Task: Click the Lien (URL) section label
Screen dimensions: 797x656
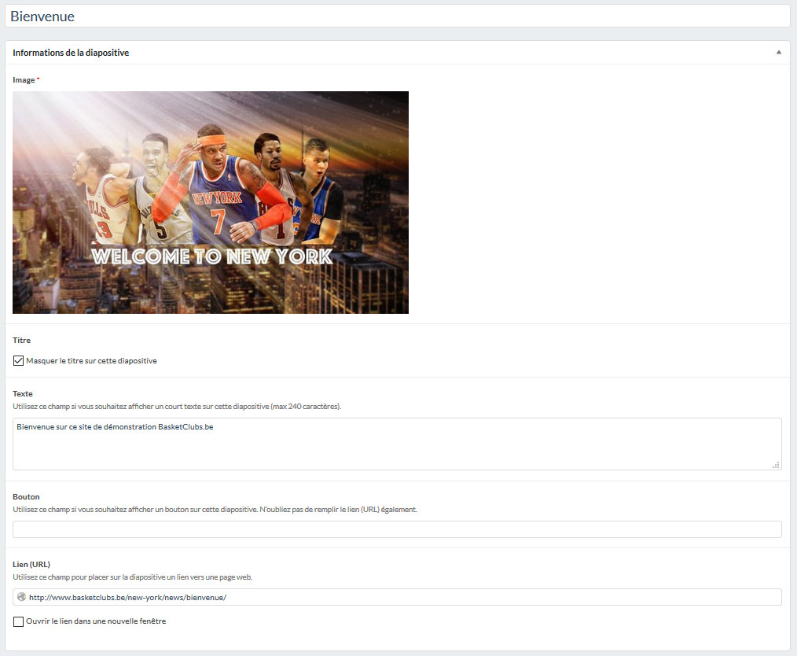Action: click(x=31, y=565)
